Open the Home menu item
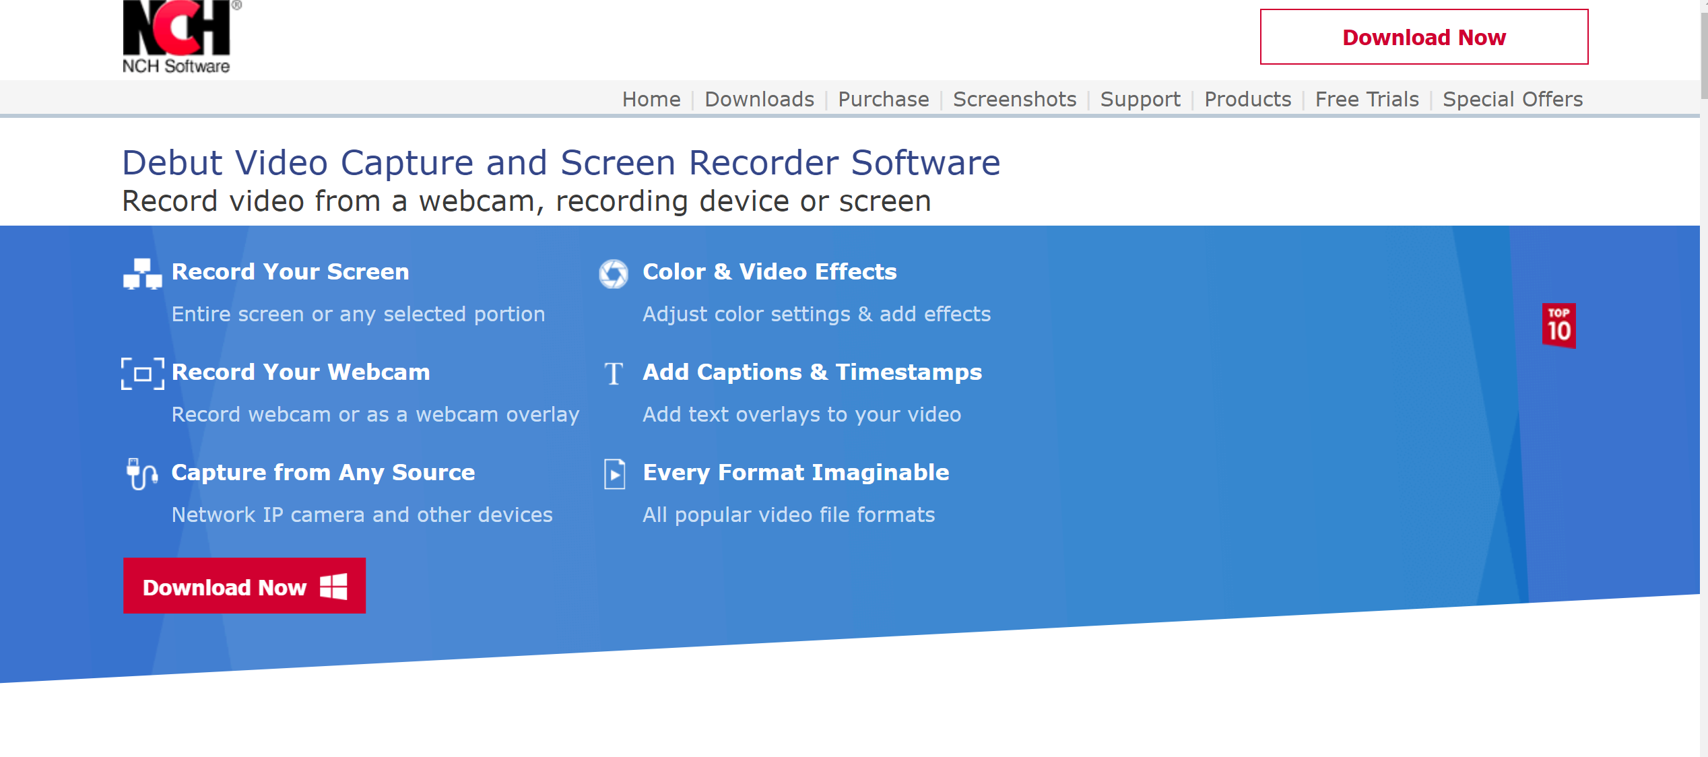Image resolution: width=1708 pixels, height=757 pixels. pos(651,100)
